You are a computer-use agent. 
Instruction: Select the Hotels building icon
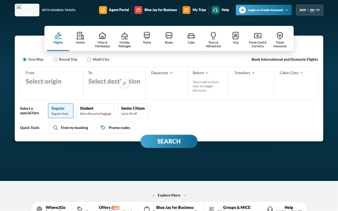[80, 35]
